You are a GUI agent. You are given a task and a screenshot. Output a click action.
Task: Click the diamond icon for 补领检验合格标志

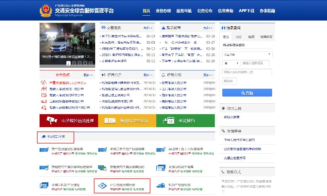[102, 185]
